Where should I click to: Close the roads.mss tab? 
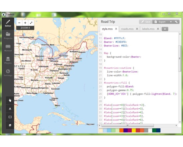[137, 29]
